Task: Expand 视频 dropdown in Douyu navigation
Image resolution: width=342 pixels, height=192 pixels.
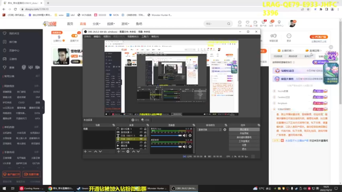Action: coord(111,24)
